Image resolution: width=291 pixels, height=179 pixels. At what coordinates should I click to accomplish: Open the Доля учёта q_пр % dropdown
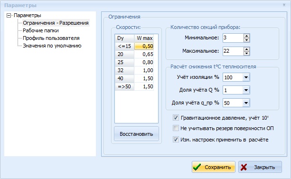pyautogui.click(x=246, y=103)
